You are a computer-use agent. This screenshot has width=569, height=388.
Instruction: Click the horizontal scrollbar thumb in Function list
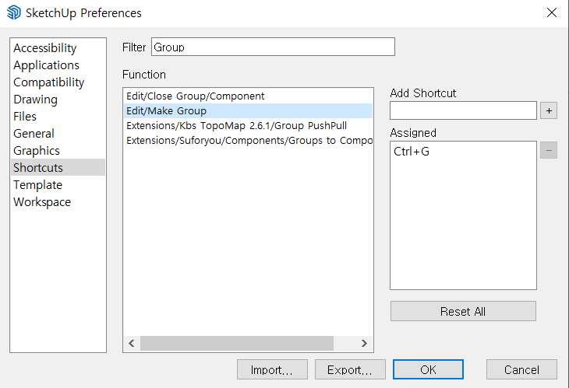[x=237, y=343]
